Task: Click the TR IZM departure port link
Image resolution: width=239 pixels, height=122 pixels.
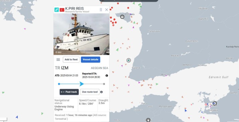Action: (x=62, y=68)
